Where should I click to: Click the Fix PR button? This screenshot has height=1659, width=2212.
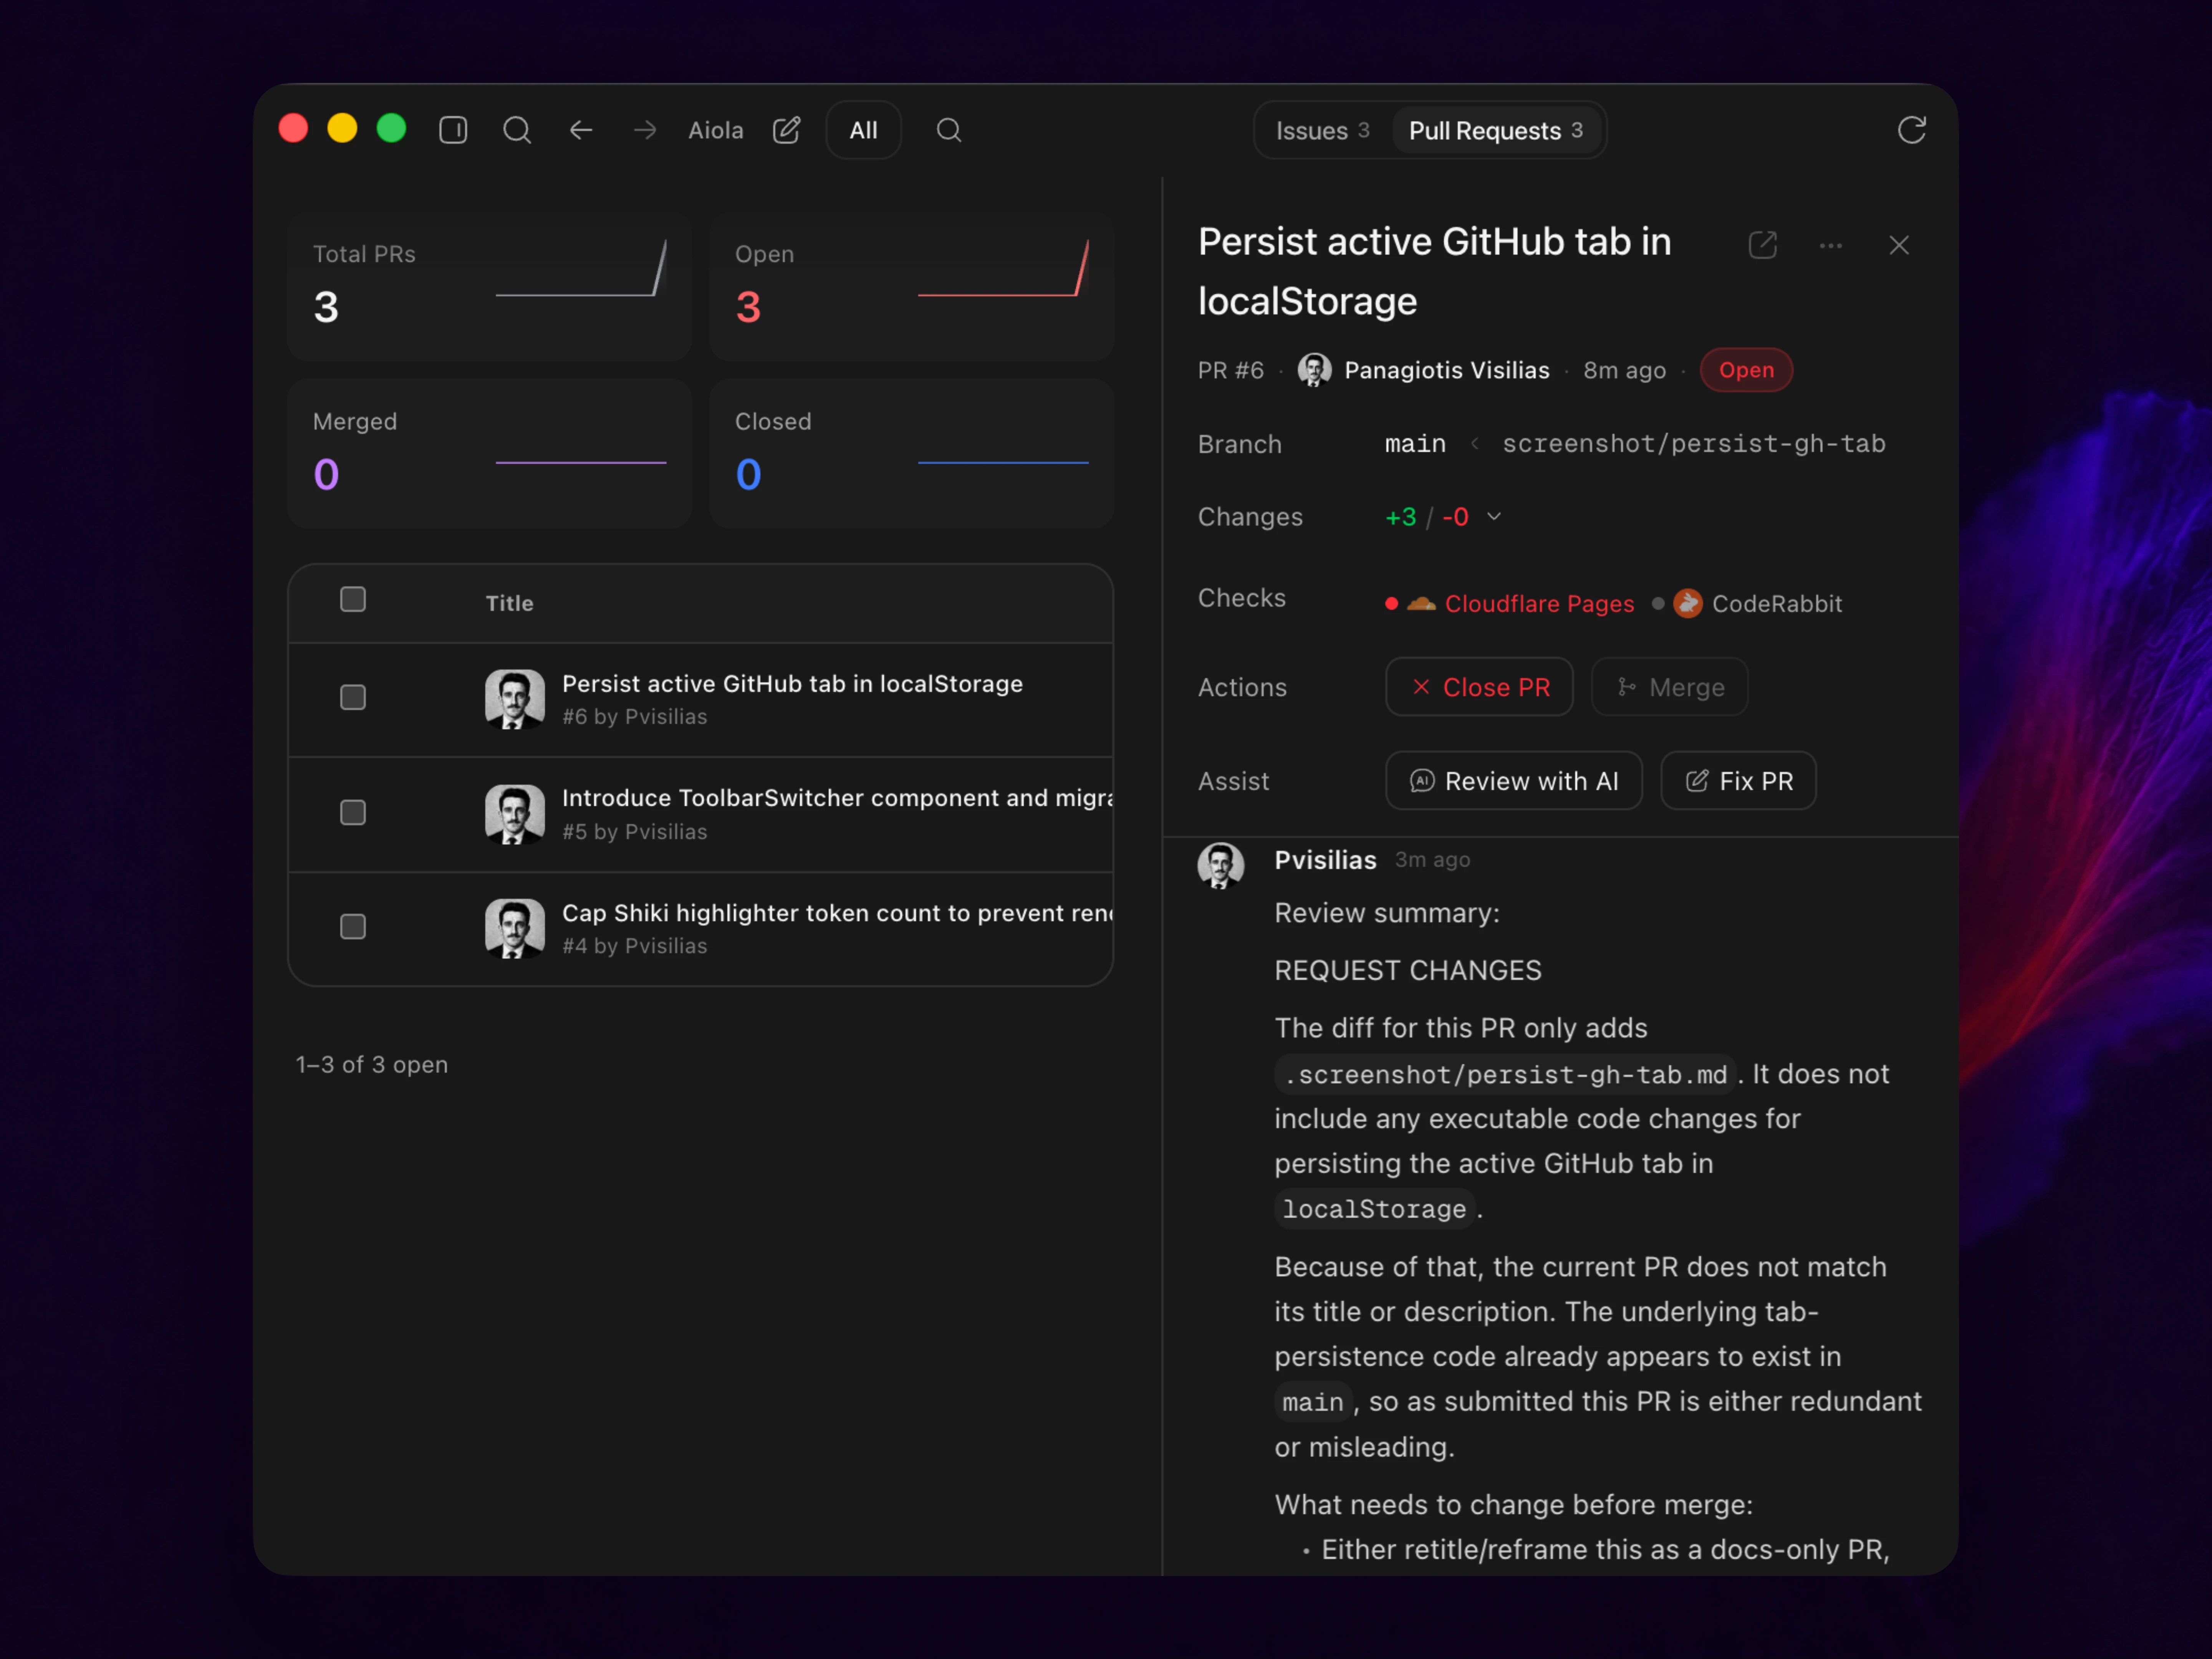(1739, 781)
